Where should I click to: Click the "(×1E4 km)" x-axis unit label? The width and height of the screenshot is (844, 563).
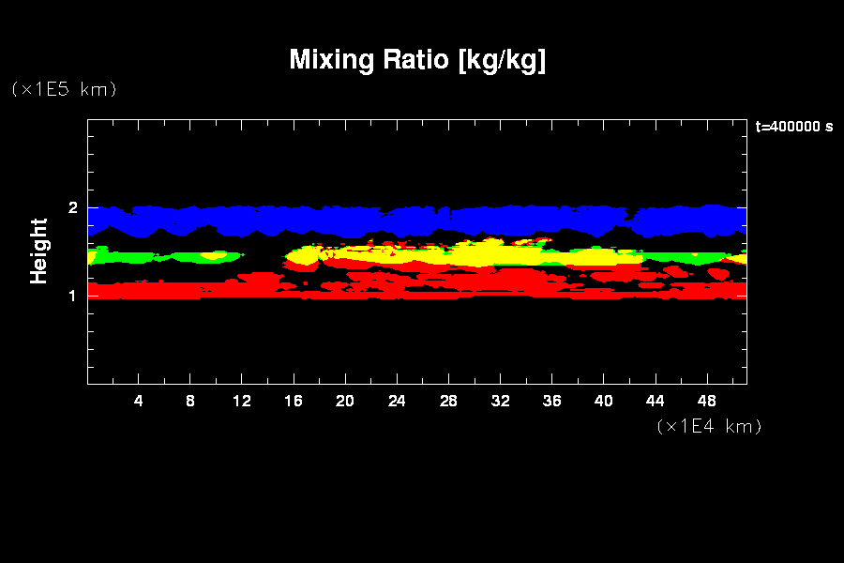point(709,426)
